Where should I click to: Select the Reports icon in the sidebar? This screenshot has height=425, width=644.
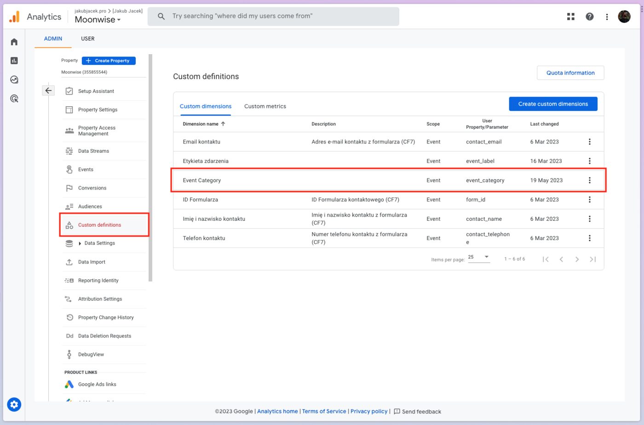coord(14,60)
